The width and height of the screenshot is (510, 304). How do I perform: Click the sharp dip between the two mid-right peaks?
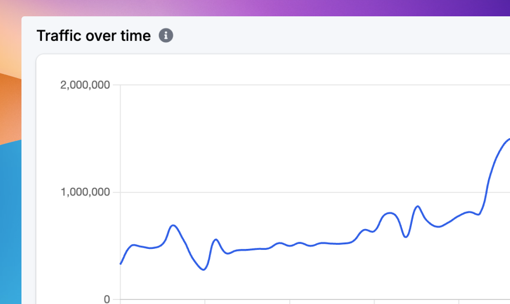click(x=405, y=237)
